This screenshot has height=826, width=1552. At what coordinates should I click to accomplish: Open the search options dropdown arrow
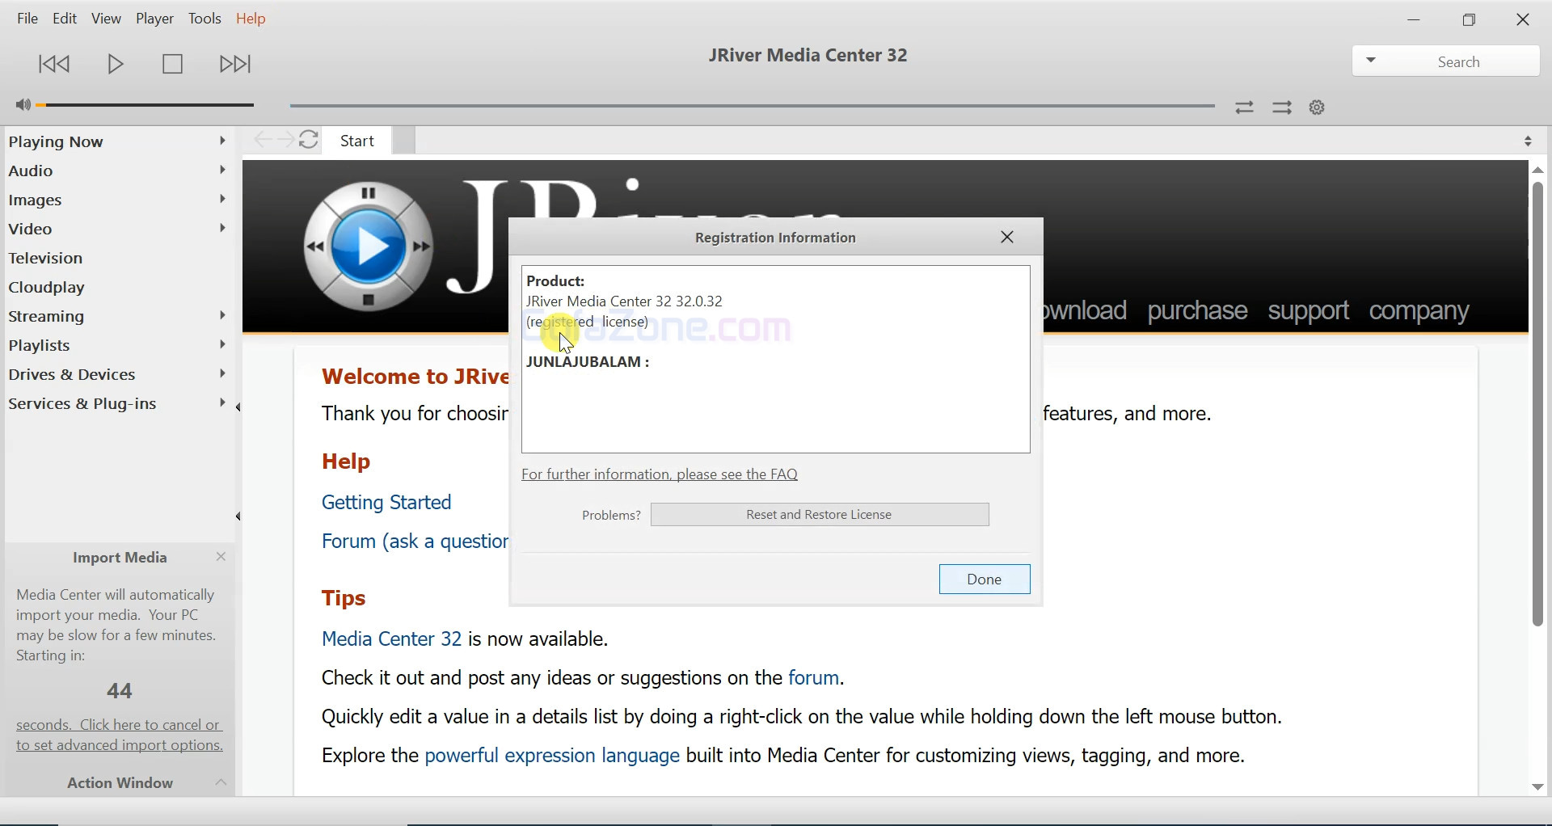pyautogui.click(x=1372, y=62)
